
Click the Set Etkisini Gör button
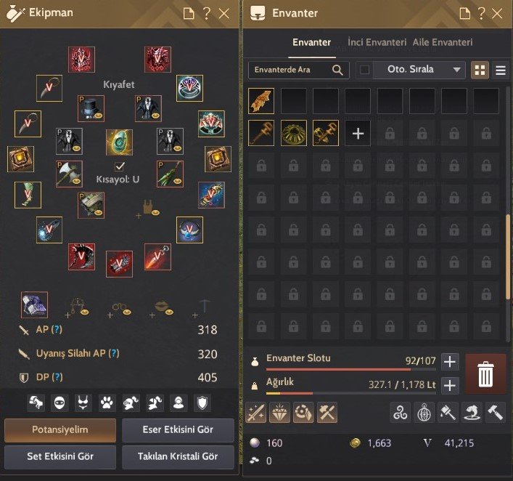pyautogui.click(x=60, y=456)
